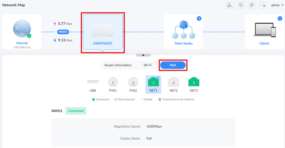
Task: Open the Clients card
Action: click(x=264, y=32)
